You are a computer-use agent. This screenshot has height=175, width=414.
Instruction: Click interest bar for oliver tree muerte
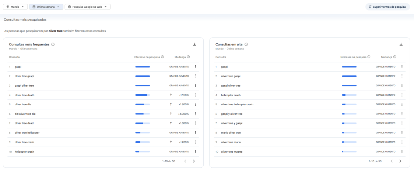[349, 152]
